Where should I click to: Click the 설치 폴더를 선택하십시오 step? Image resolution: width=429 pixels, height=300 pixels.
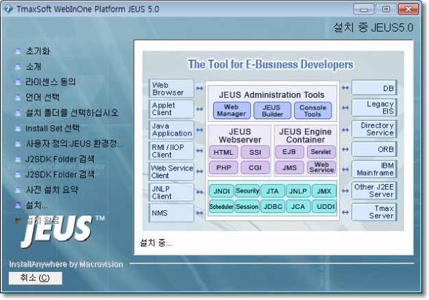(x=72, y=112)
